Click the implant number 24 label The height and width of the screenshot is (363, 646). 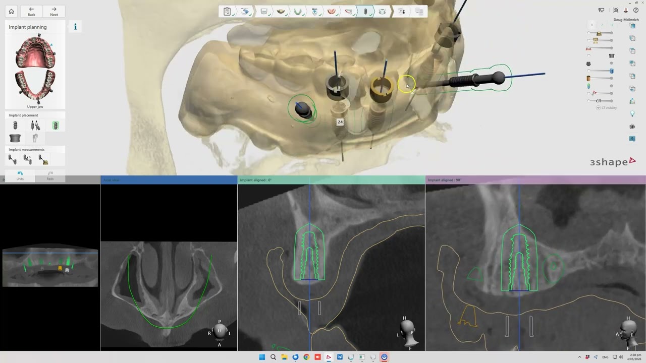[340, 122]
